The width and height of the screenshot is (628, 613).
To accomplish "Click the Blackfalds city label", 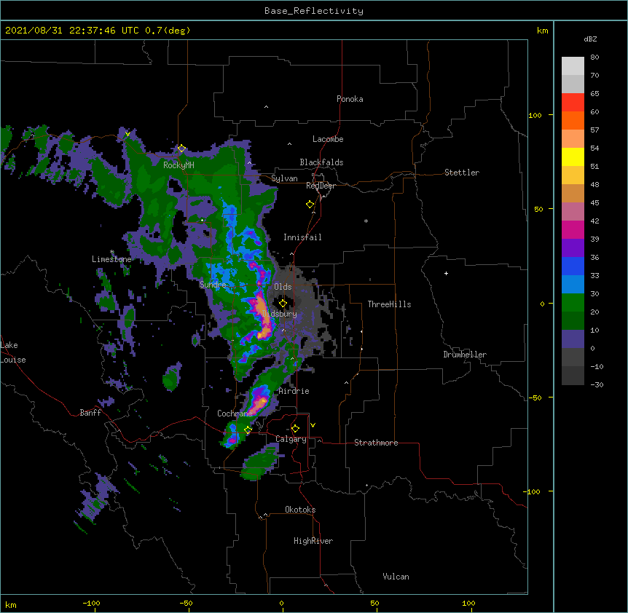I will [321, 162].
